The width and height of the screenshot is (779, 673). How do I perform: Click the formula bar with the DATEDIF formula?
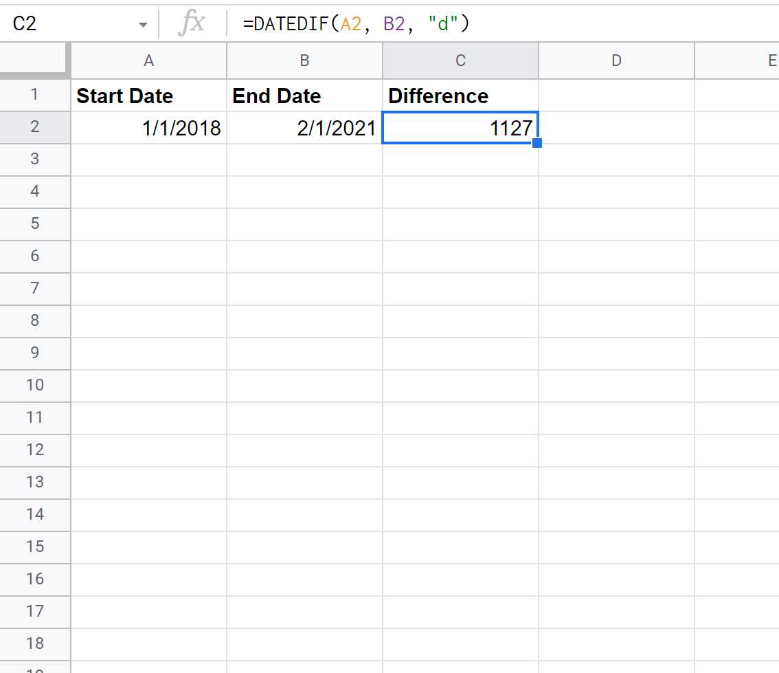click(481, 24)
